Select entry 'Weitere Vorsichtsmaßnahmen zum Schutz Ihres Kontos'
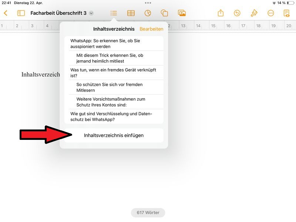Image resolution: width=296 pixels, height=222 pixels. 114,102
